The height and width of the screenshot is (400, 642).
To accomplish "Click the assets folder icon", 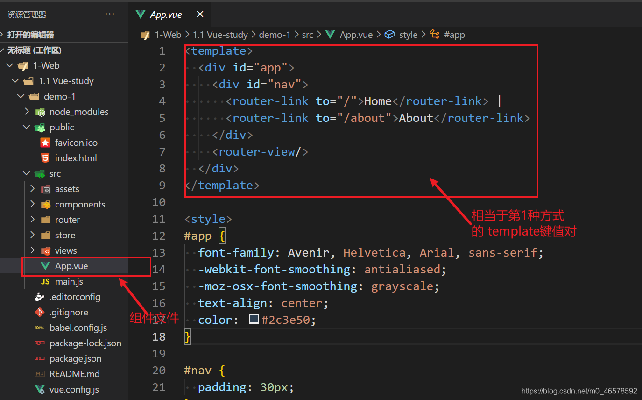I will (x=45, y=189).
